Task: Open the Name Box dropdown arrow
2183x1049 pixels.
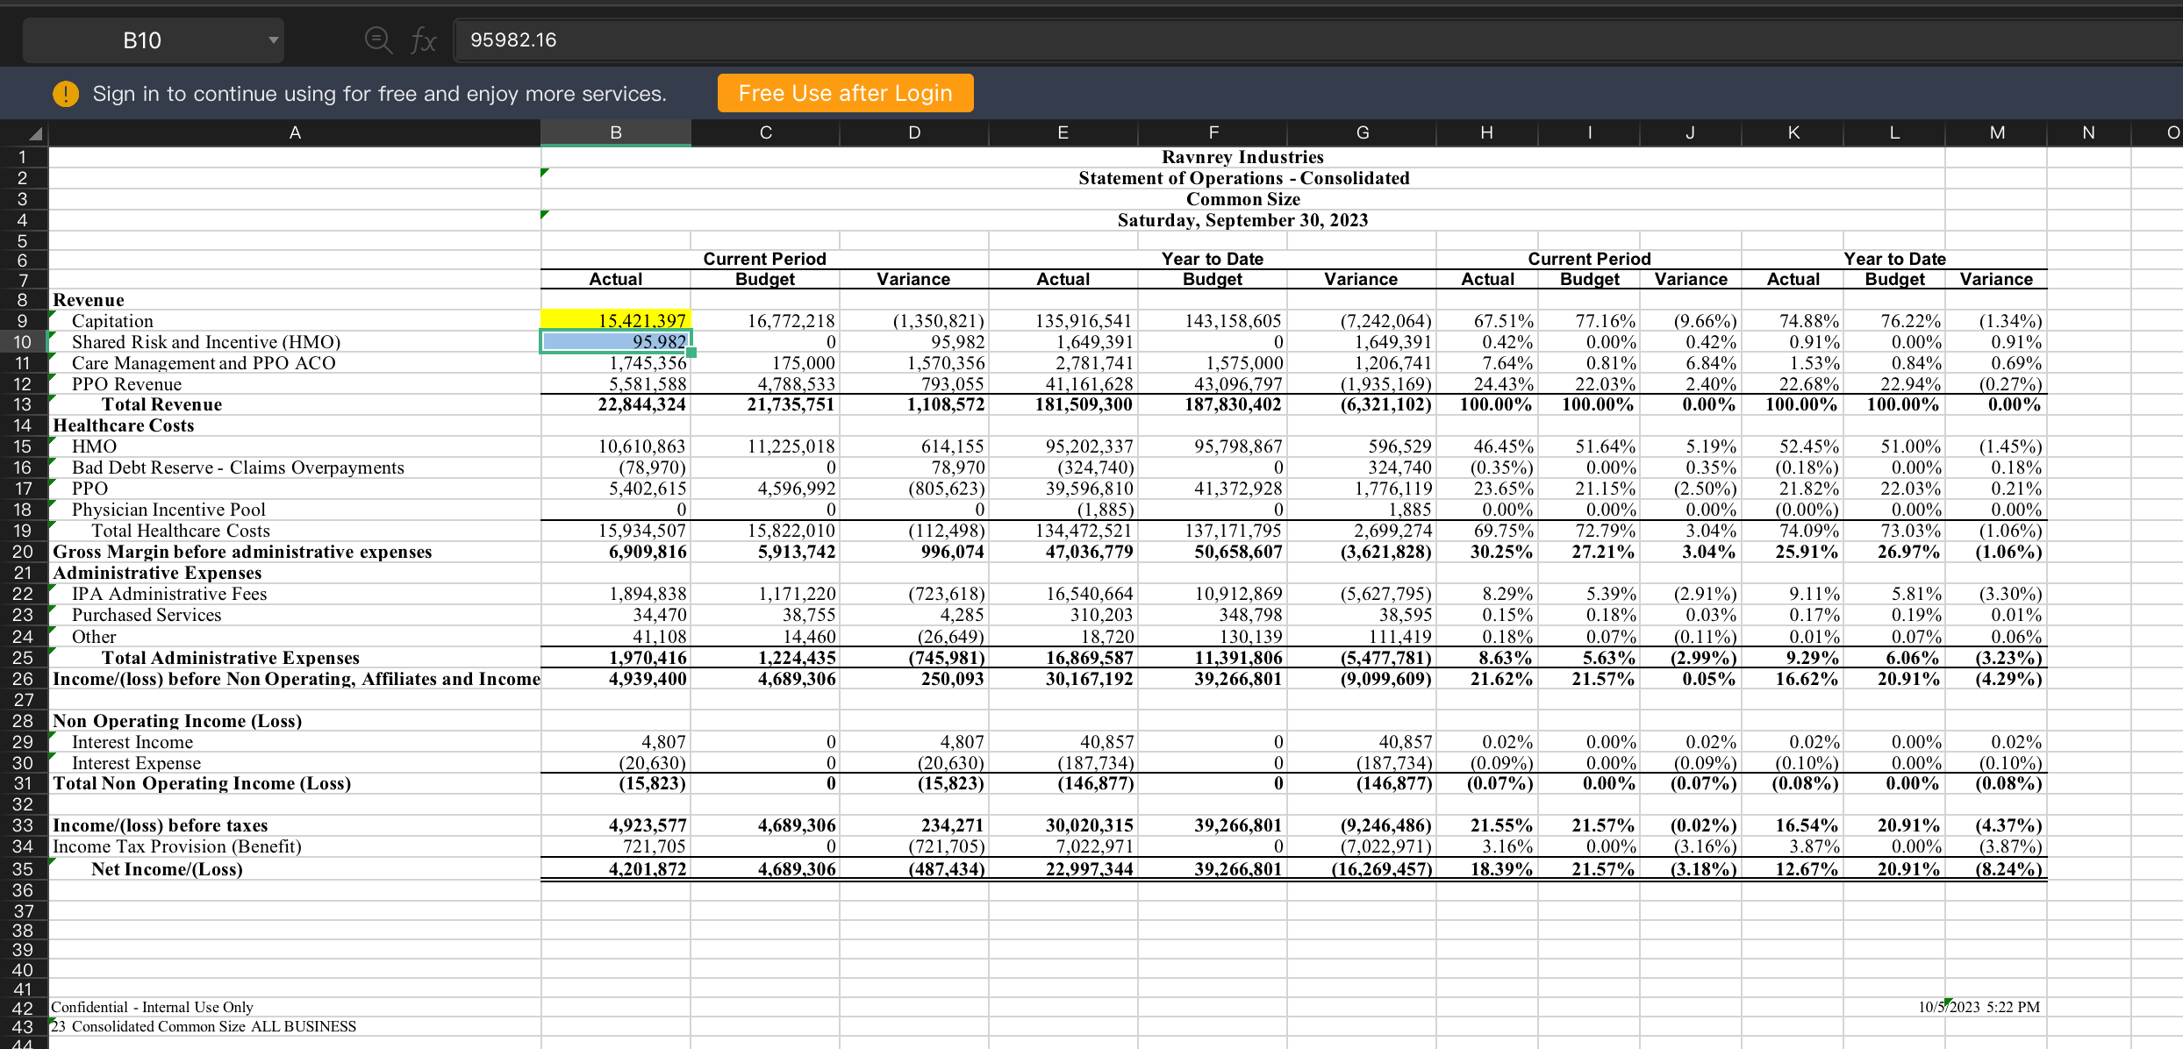Action: [273, 39]
